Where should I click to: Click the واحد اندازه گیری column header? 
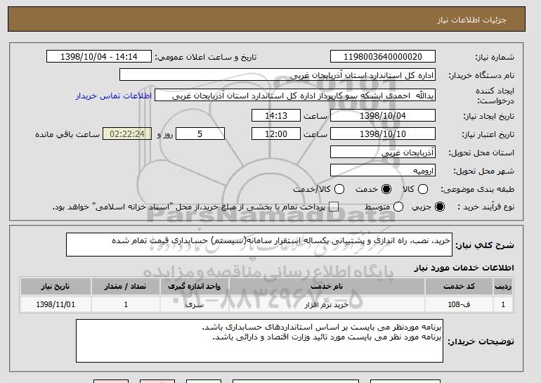coord(194,287)
